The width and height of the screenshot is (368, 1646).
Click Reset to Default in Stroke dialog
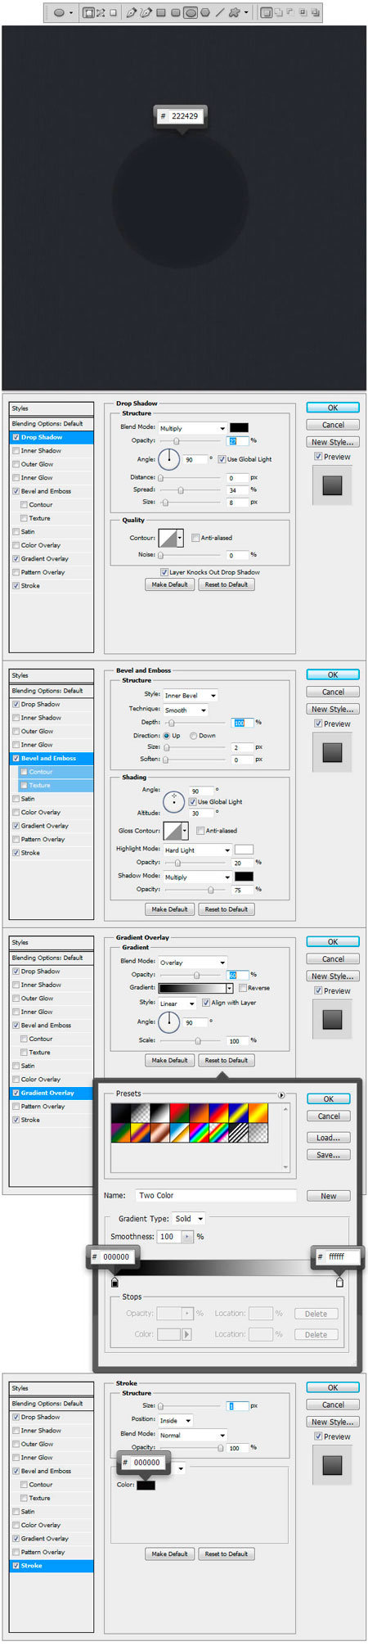(x=227, y=1554)
